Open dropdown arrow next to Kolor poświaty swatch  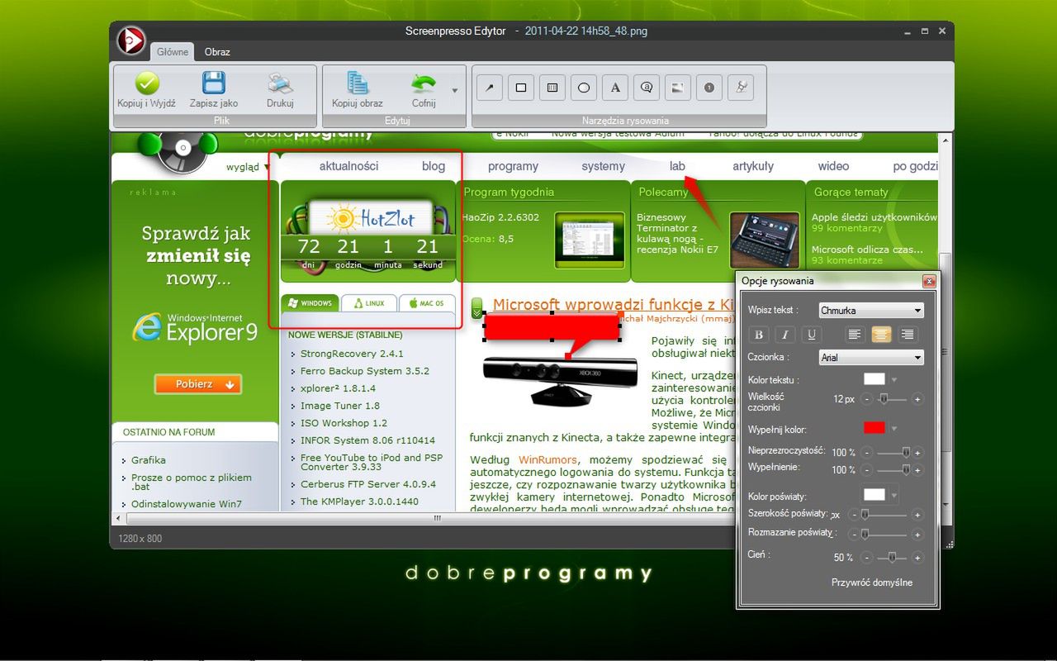[x=894, y=496]
